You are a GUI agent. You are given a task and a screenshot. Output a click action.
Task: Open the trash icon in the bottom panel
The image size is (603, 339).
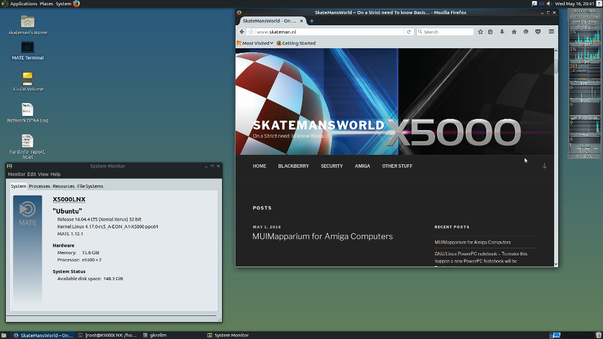[599, 335]
